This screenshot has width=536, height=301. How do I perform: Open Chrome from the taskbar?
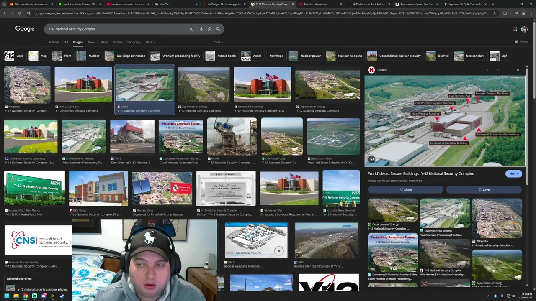[x=25, y=296]
